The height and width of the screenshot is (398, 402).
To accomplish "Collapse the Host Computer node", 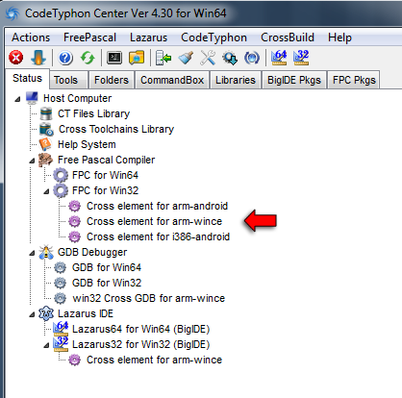I will [17, 99].
